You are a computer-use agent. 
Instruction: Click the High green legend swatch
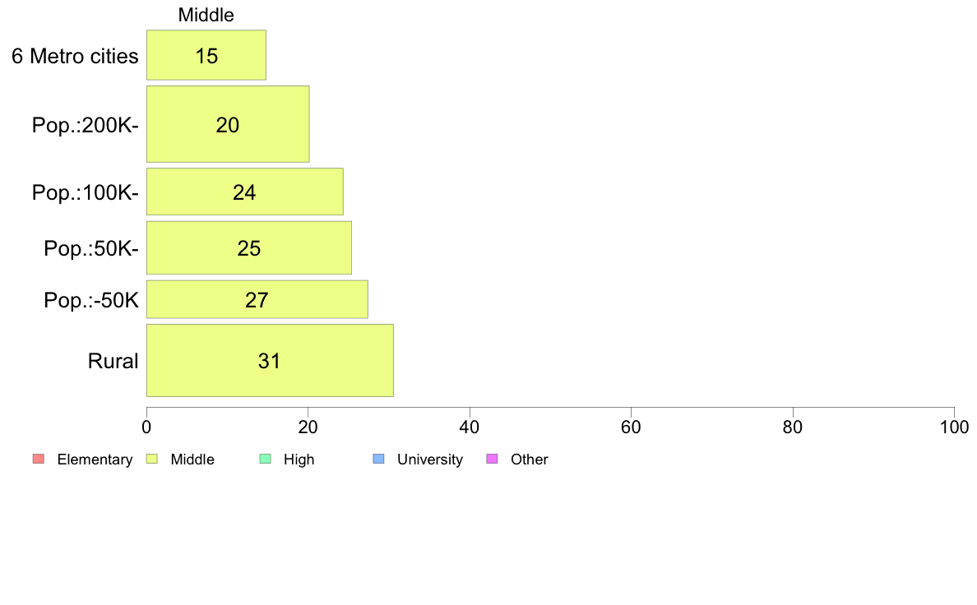(266, 460)
